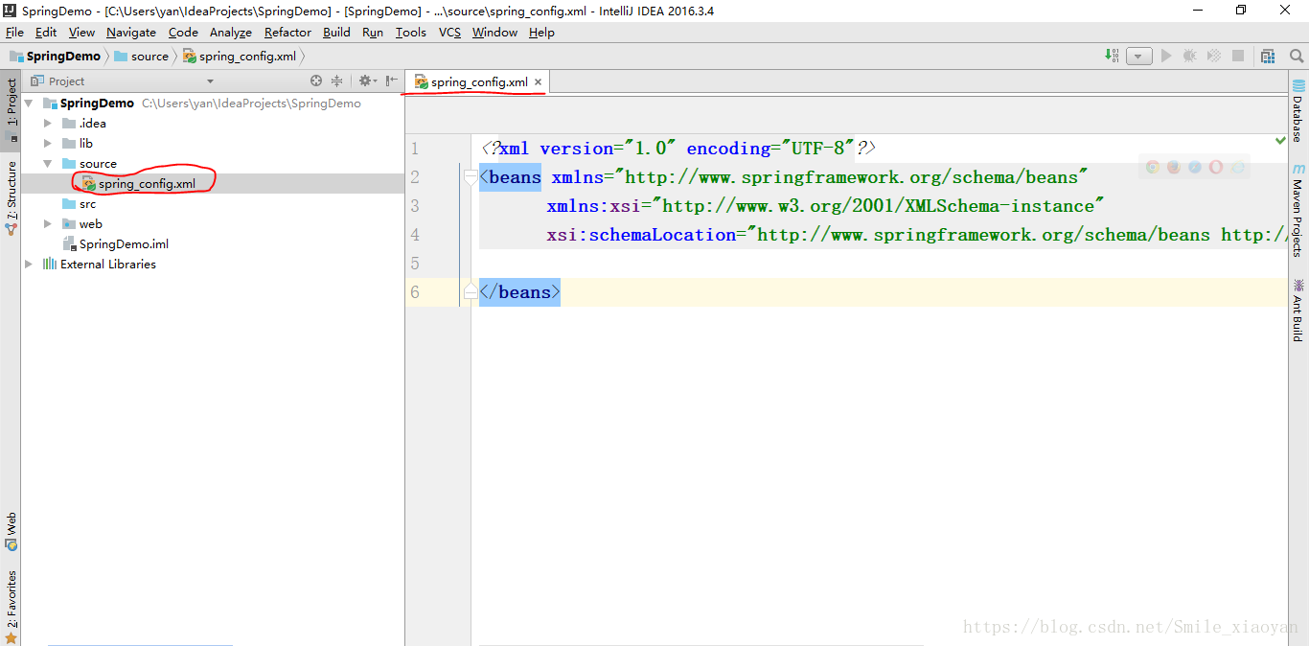This screenshot has height=646, width=1309.
Task: Open the Refactor menu
Action: pos(287,32)
